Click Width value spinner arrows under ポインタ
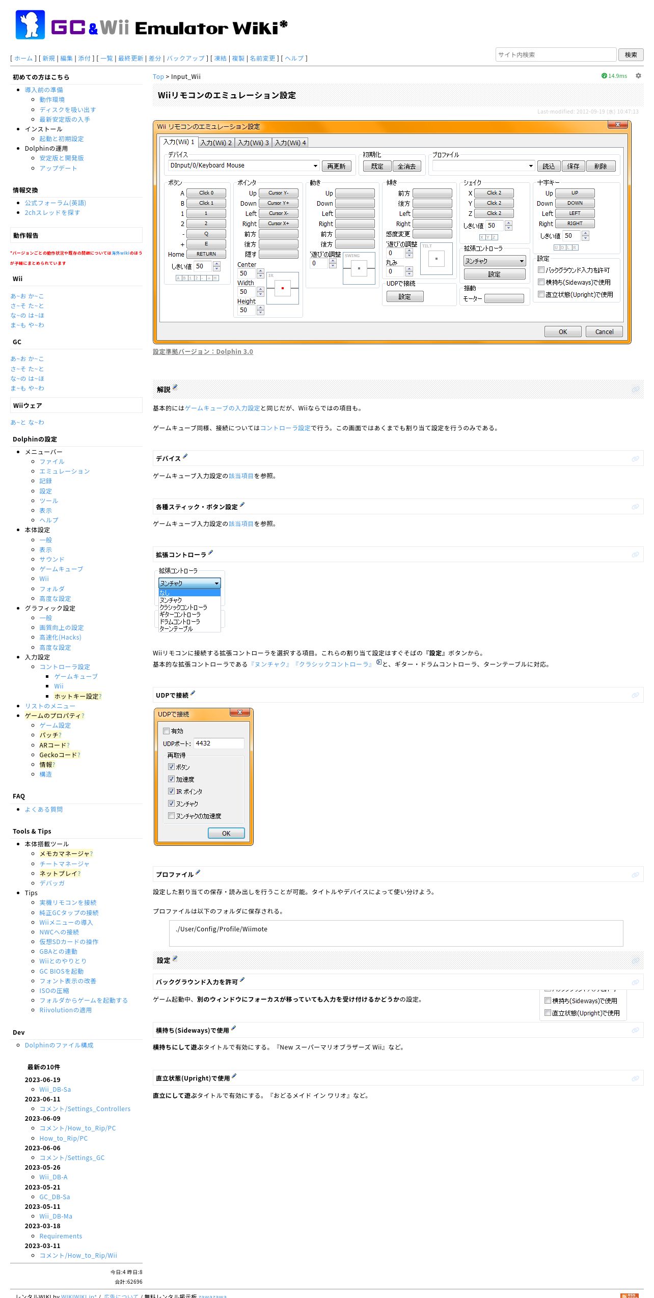Viewport: 654px width, 1298px height. click(x=260, y=292)
